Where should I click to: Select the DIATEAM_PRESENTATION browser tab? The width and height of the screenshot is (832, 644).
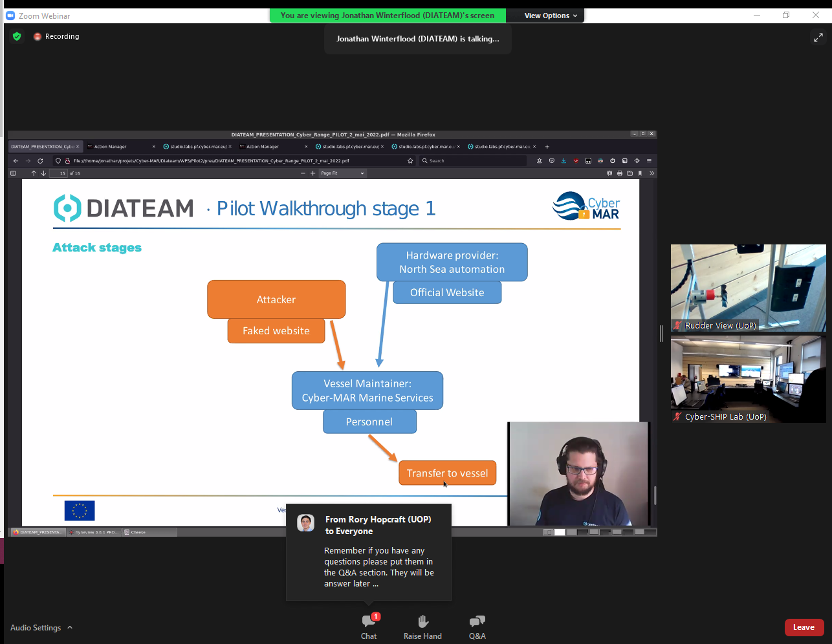[x=43, y=147]
